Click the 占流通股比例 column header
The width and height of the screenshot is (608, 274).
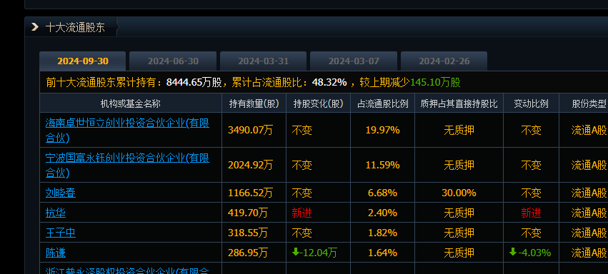coord(383,103)
